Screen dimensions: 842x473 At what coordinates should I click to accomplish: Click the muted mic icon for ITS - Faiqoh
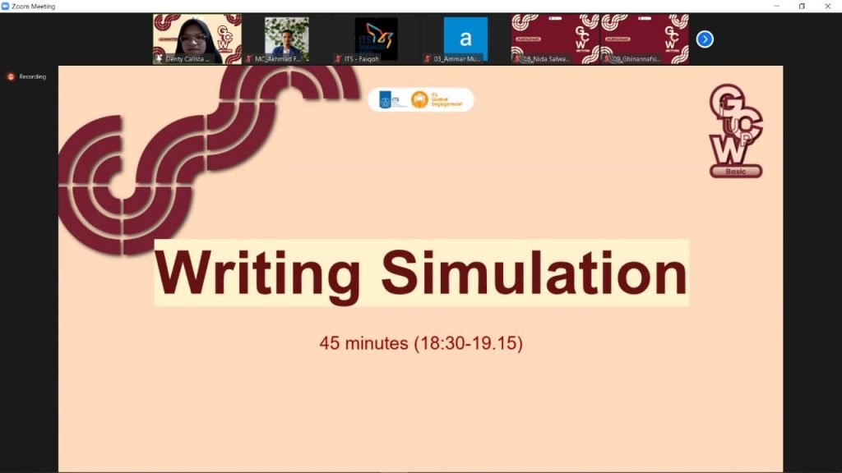click(338, 59)
